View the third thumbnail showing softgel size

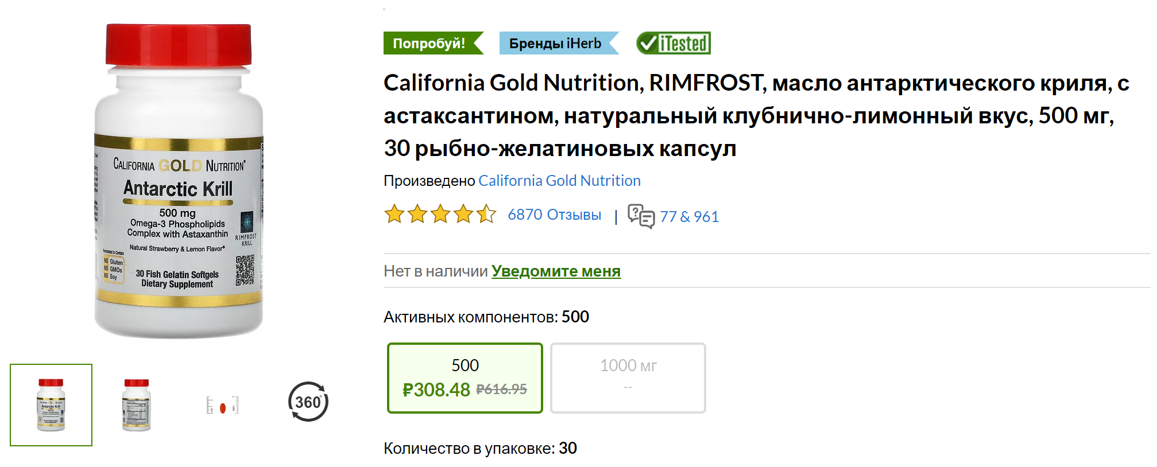tap(222, 405)
